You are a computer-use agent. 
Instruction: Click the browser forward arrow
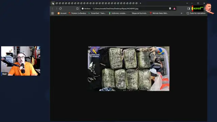tap(56, 8)
